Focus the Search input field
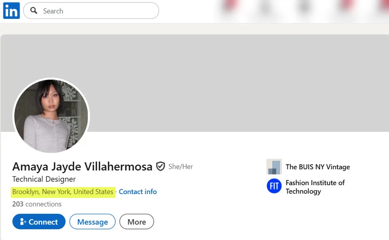 [x=91, y=11]
